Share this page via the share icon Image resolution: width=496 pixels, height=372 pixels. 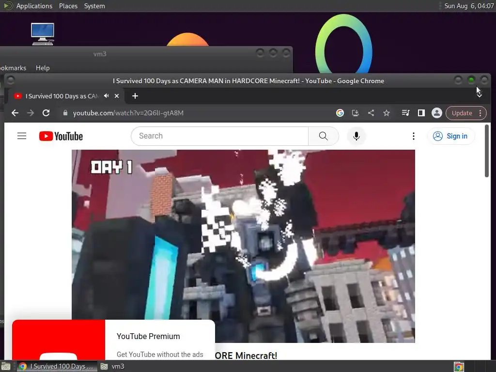click(371, 113)
